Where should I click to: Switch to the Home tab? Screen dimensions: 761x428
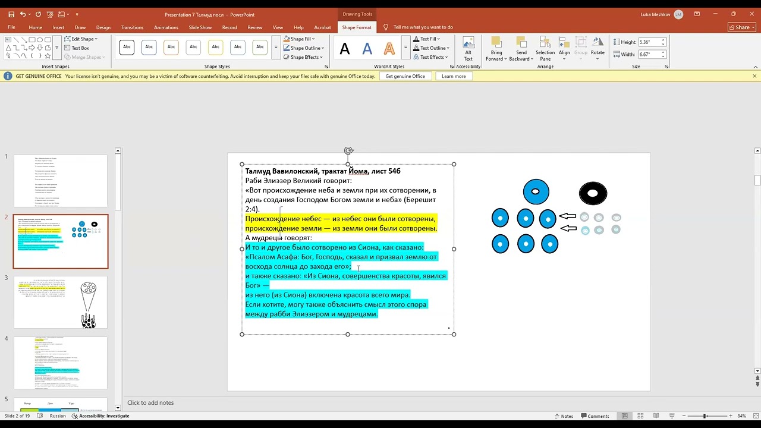tap(35, 27)
